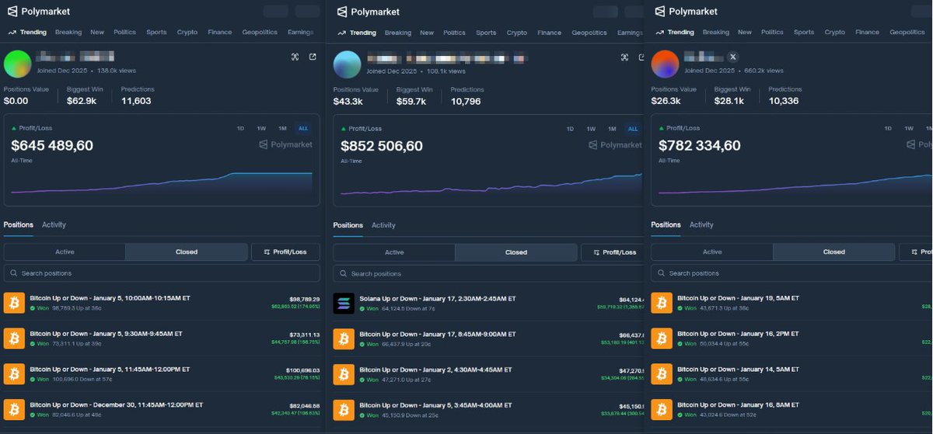Open 'Bitcoin Up or Down - December 30, 11:45AM-12:00PM ET'
Viewport: 933px width, 434px height.
coord(116,404)
